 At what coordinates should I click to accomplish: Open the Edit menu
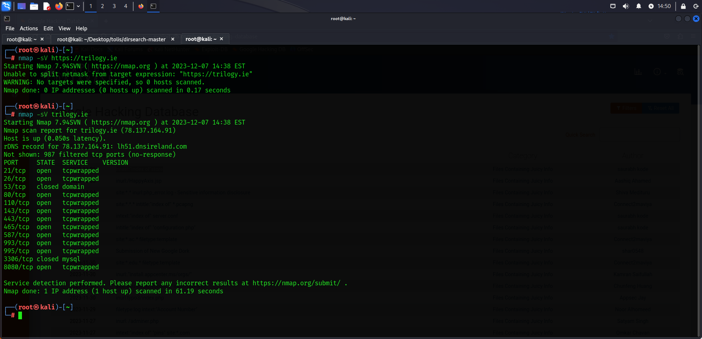pos(48,28)
